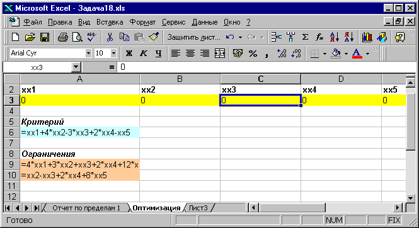Open fill color dropdown arrow
This screenshot has width=419, height=228.
click(x=346, y=54)
